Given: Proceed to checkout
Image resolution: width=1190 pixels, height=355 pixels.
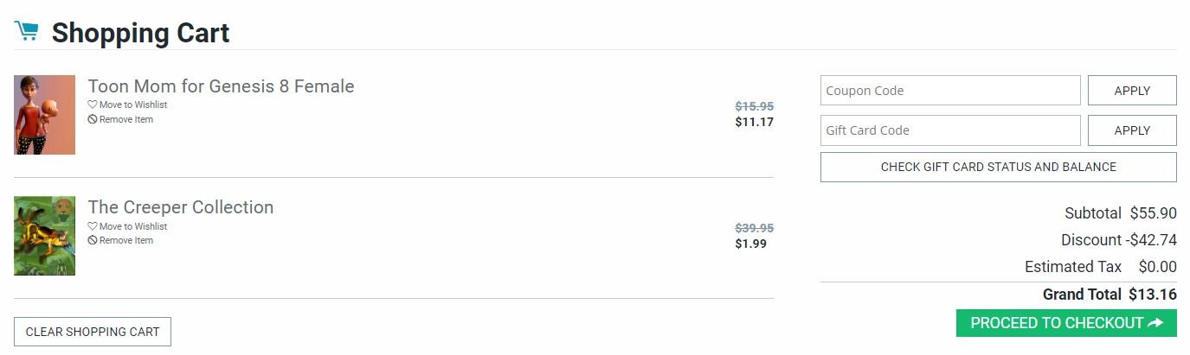Looking at the screenshot, I should [1065, 323].
